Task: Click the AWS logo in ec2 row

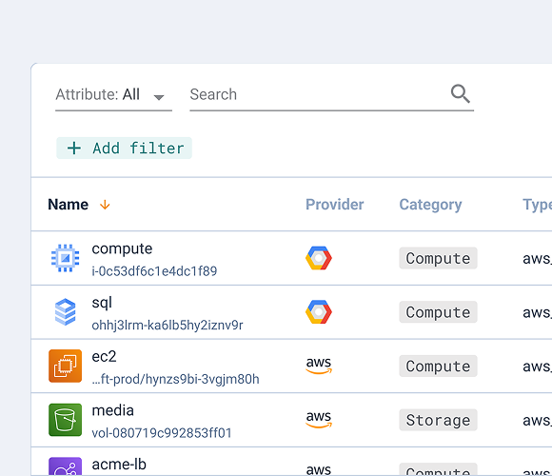Action: [x=319, y=366]
